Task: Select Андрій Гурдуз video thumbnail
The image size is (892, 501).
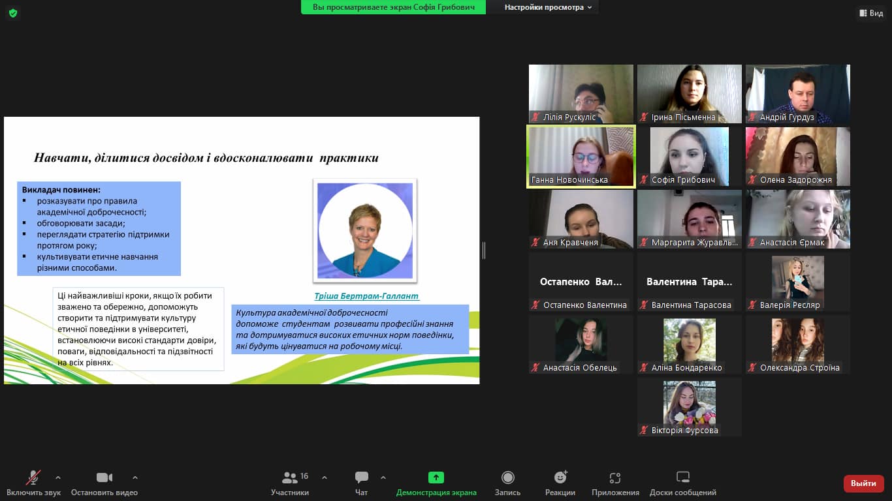Action: tap(797, 93)
